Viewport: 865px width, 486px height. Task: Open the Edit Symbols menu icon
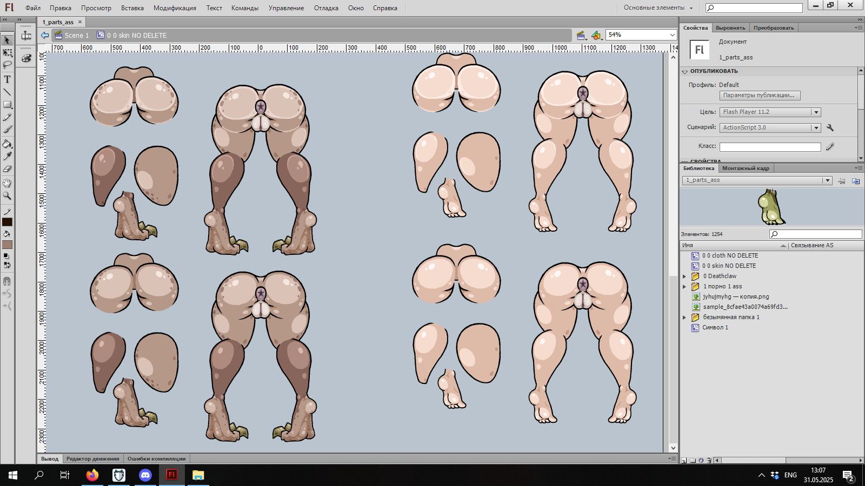tap(596, 35)
